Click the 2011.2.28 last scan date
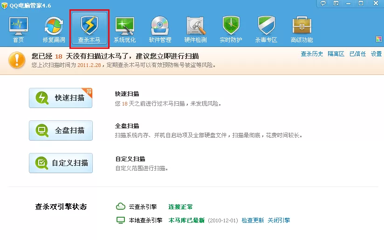Image resolution: width=384 pixels, height=240 pixels. [89, 65]
